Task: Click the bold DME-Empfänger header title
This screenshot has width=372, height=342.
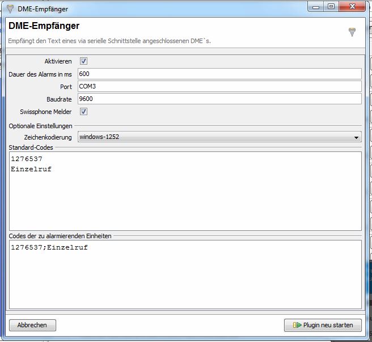Action: tap(44, 26)
